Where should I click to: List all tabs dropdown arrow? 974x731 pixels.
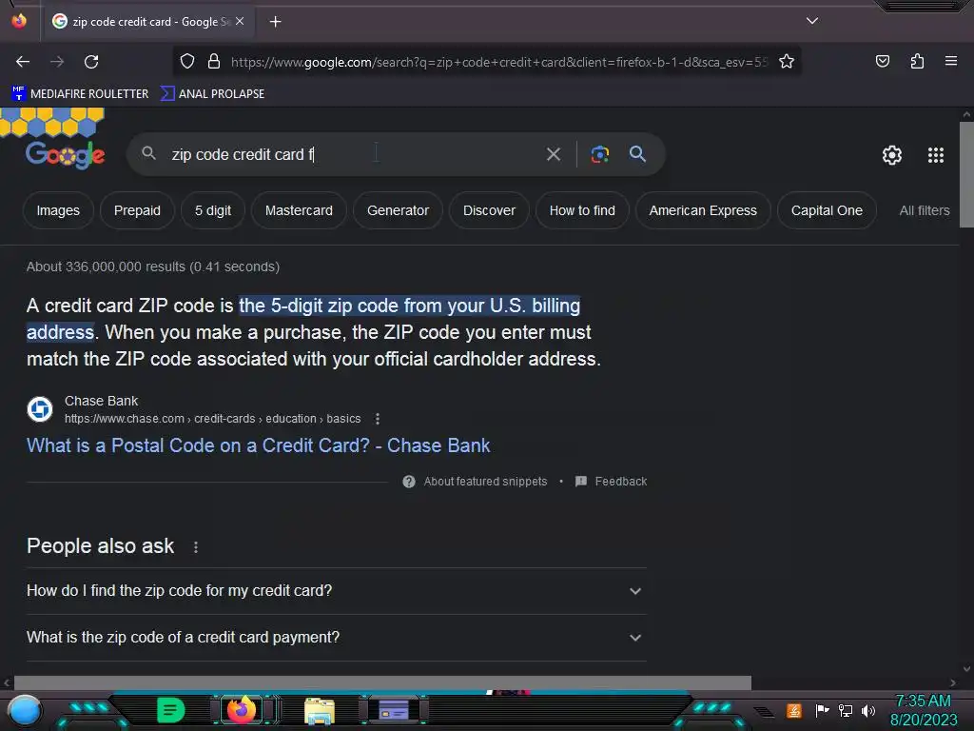coord(812,21)
